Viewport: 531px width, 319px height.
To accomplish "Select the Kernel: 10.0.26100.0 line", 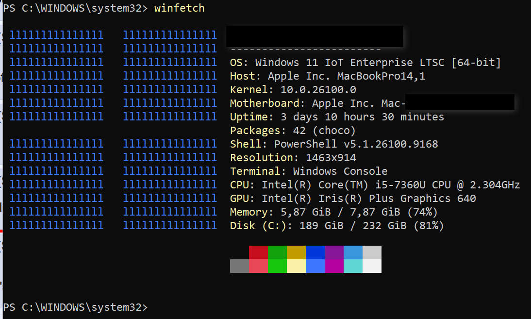I will (x=293, y=90).
